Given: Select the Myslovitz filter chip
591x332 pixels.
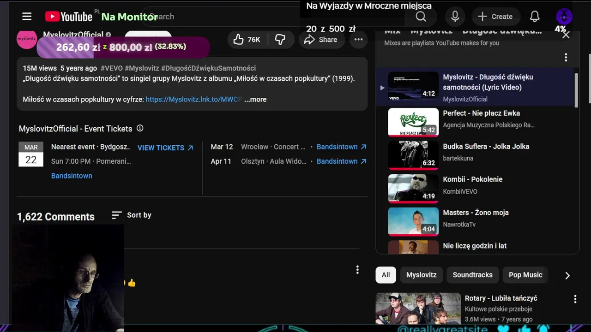Looking at the screenshot, I should click(x=421, y=275).
